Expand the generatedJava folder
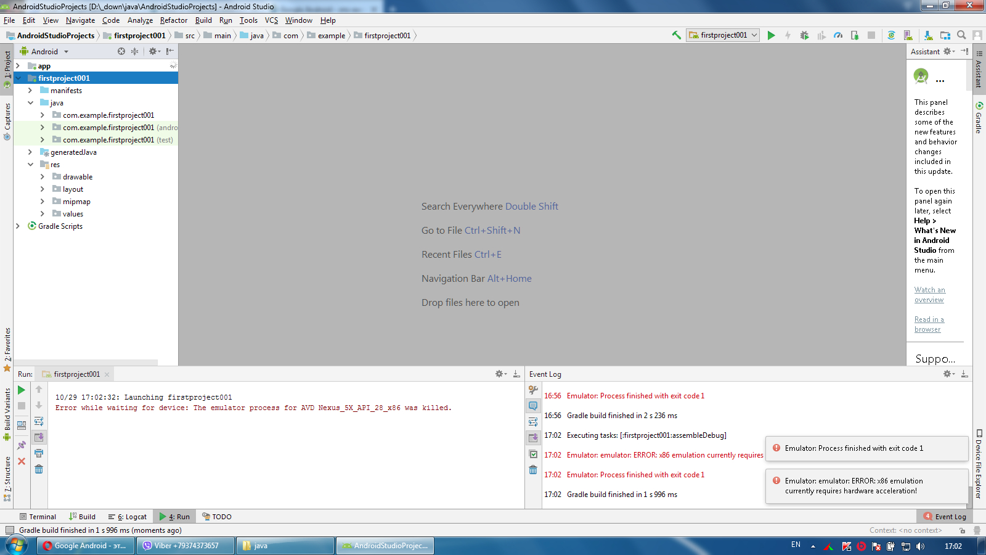This screenshot has width=986, height=555. coord(30,152)
